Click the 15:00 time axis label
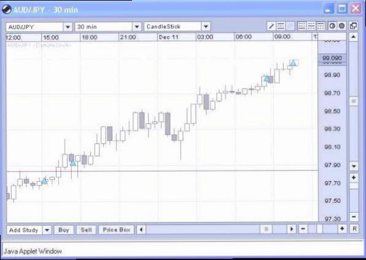 point(51,37)
